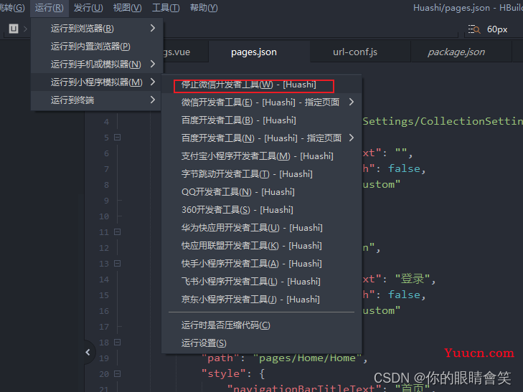Select 微信开发者工具(E) 指定页面 entry
The image size is (523, 392).
(x=261, y=102)
